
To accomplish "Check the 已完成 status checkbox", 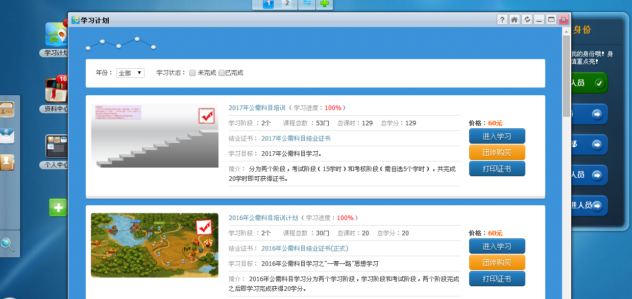I will [222, 73].
